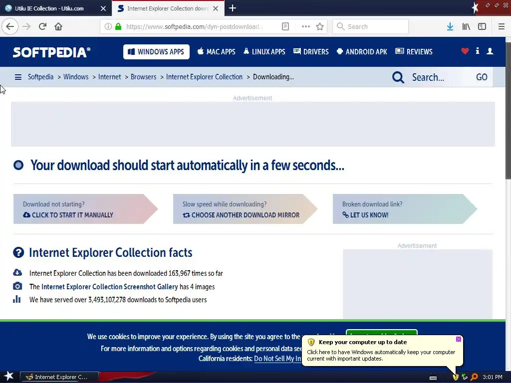
Task: Open the breadcrumb hamburger menu icon
Action: coord(18,77)
